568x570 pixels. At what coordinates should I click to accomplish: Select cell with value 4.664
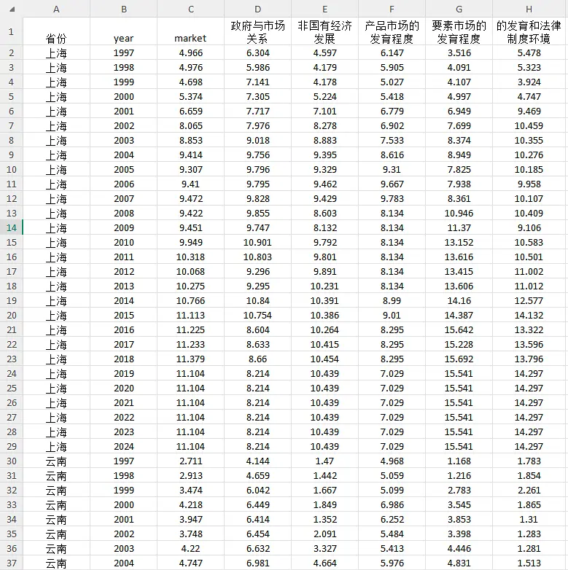(x=324, y=563)
